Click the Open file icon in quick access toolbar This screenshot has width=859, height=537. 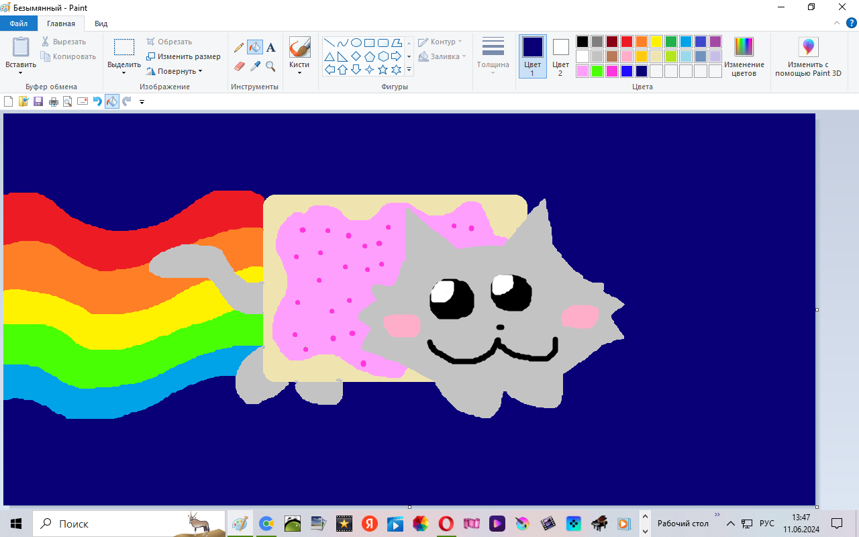pos(23,101)
